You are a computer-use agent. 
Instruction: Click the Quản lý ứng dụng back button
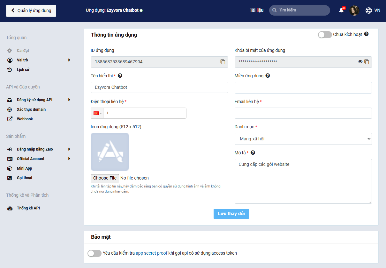[x=31, y=11]
